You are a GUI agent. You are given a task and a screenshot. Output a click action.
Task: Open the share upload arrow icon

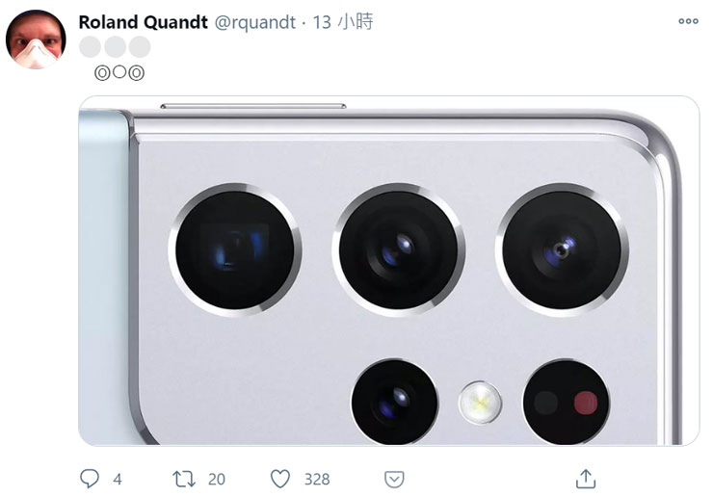(586, 479)
